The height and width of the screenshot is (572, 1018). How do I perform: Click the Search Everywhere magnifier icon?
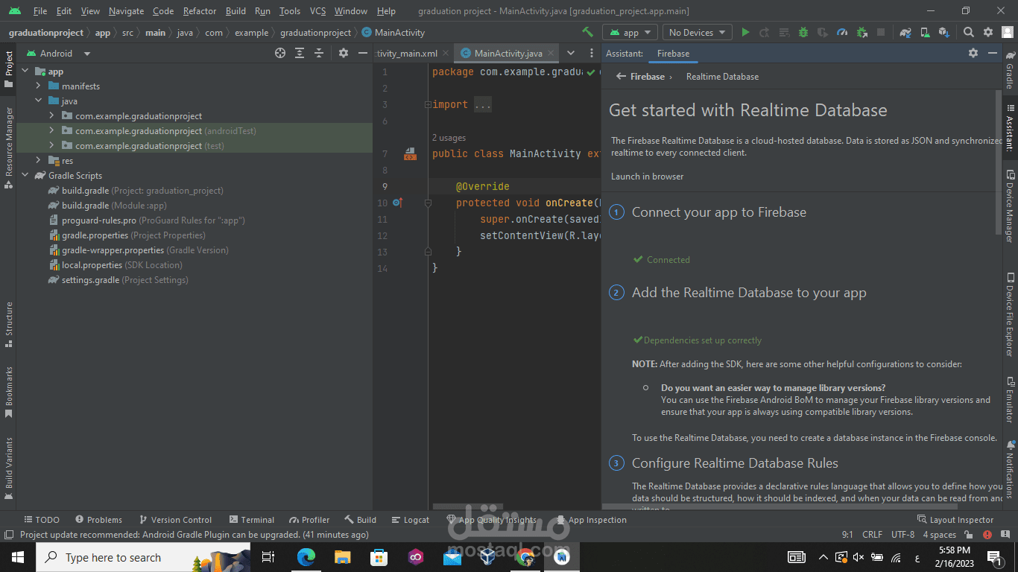point(968,33)
